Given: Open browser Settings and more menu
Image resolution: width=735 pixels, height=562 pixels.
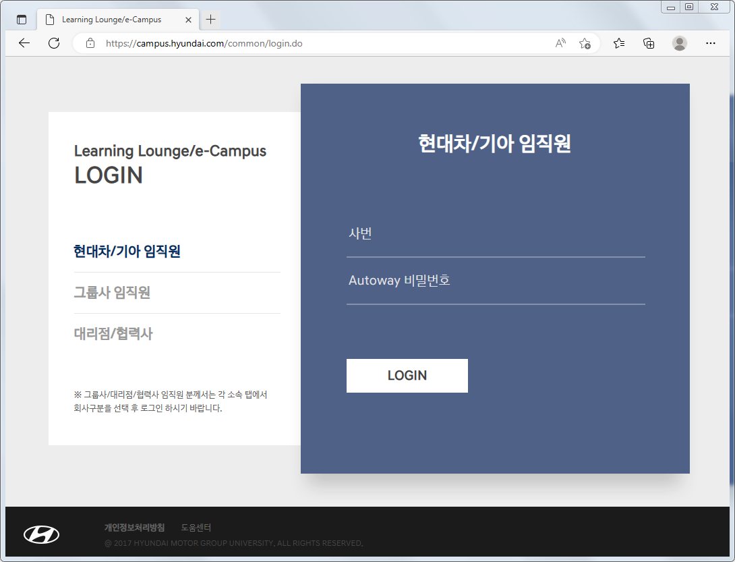Looking at the screenshot, I should pos(711,43).
